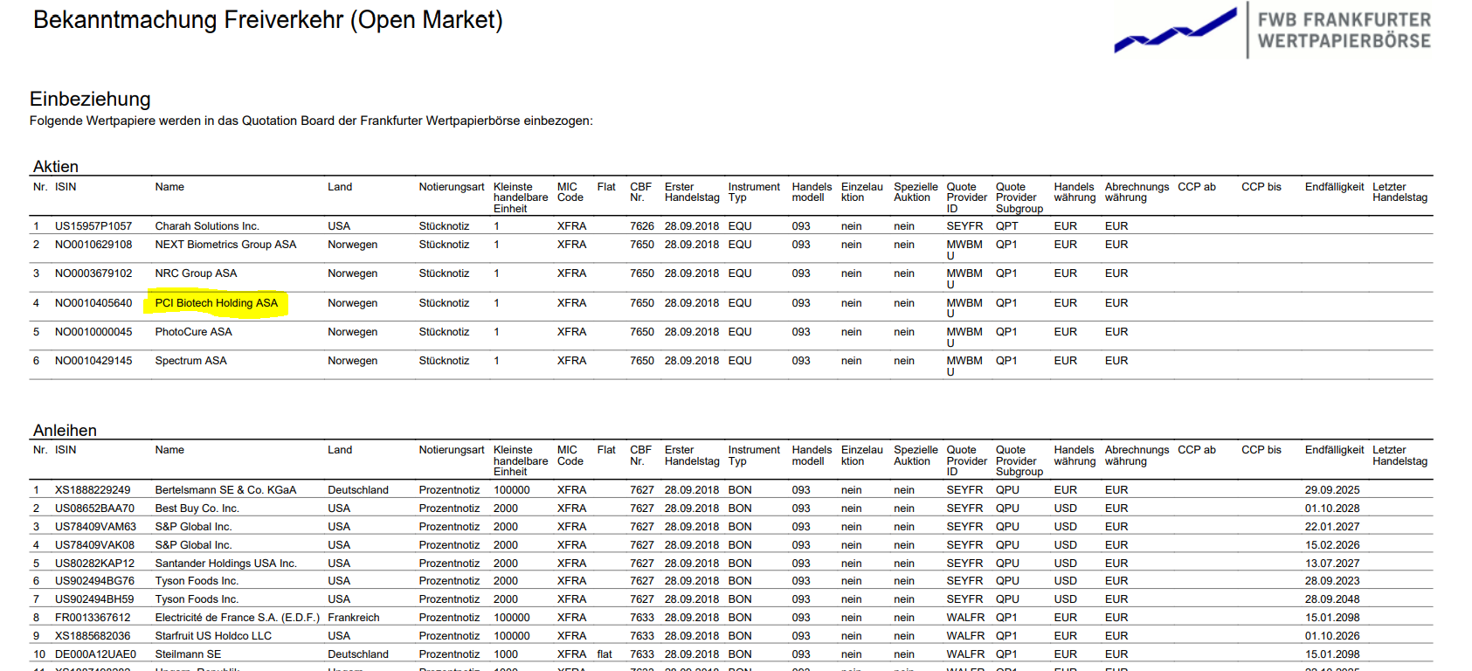Click Land USA in Charah Solutions row
Screen dimensions: 1472x671
click(x=339, y=226)
